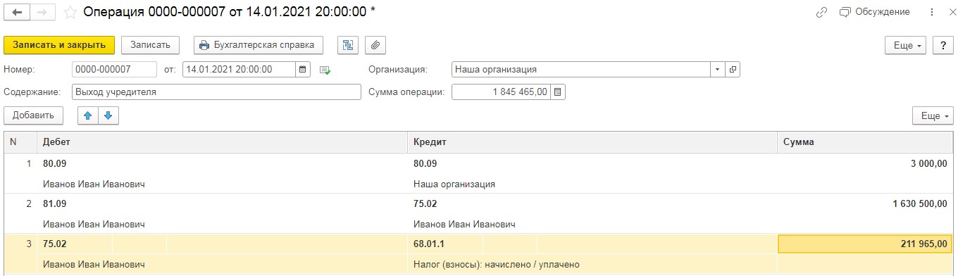Image resolution: width=958 pixels, height=276 pixels.
Task: Click the back navigation arrow
Action: 18,12
